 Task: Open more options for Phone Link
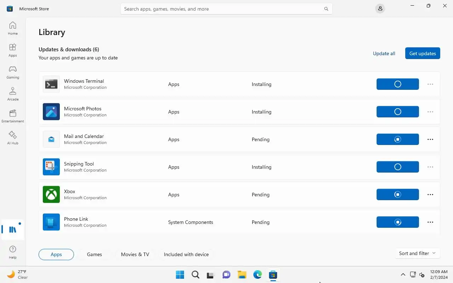[x=430, y=222]
